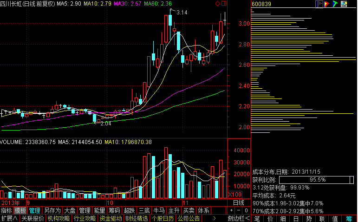The width and height of the screenshot is (358, 222).
Task: Expand the 扩展 panel with the up arrow
Action: [9, 218]
